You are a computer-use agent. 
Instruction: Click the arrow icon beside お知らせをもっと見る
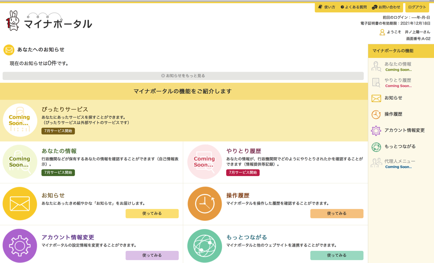(x=163, y=76)
